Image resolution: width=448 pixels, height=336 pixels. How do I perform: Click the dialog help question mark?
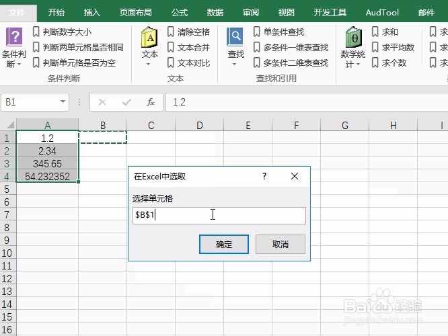coord(264,176)
